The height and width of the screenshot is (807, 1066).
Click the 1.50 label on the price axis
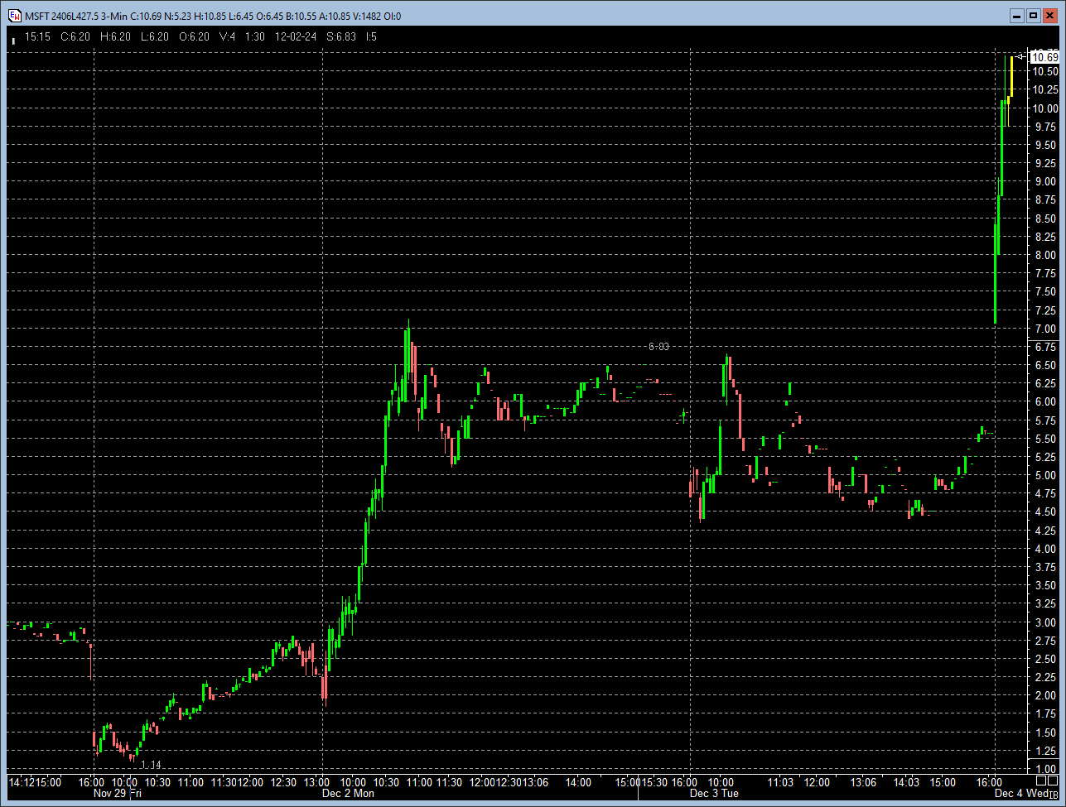coord(1045,733)
